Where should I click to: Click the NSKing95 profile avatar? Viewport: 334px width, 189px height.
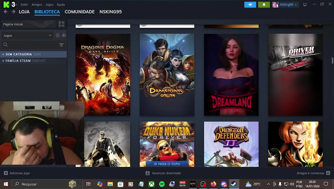(275, 4)
